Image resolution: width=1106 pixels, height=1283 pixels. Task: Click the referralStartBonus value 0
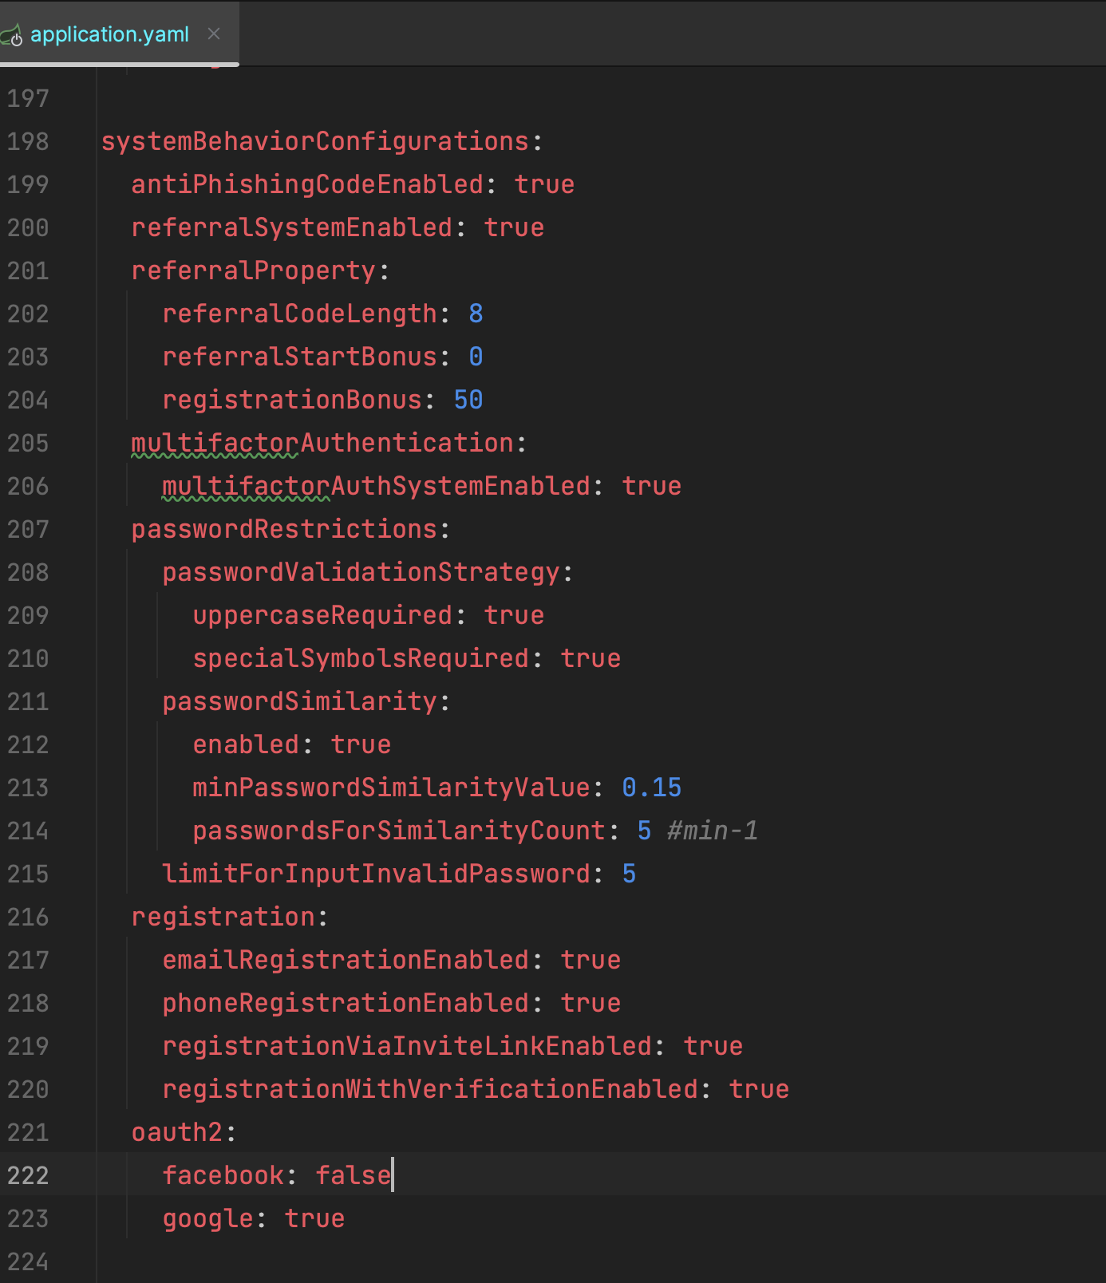(476, 357)
